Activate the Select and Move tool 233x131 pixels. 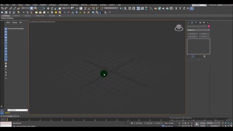pos(48,8)
